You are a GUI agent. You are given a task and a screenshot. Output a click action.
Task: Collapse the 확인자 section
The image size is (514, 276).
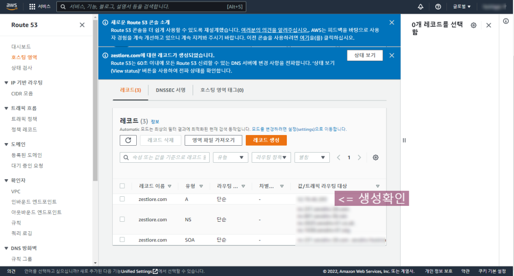pyautogui.click(x=6, y=180)
